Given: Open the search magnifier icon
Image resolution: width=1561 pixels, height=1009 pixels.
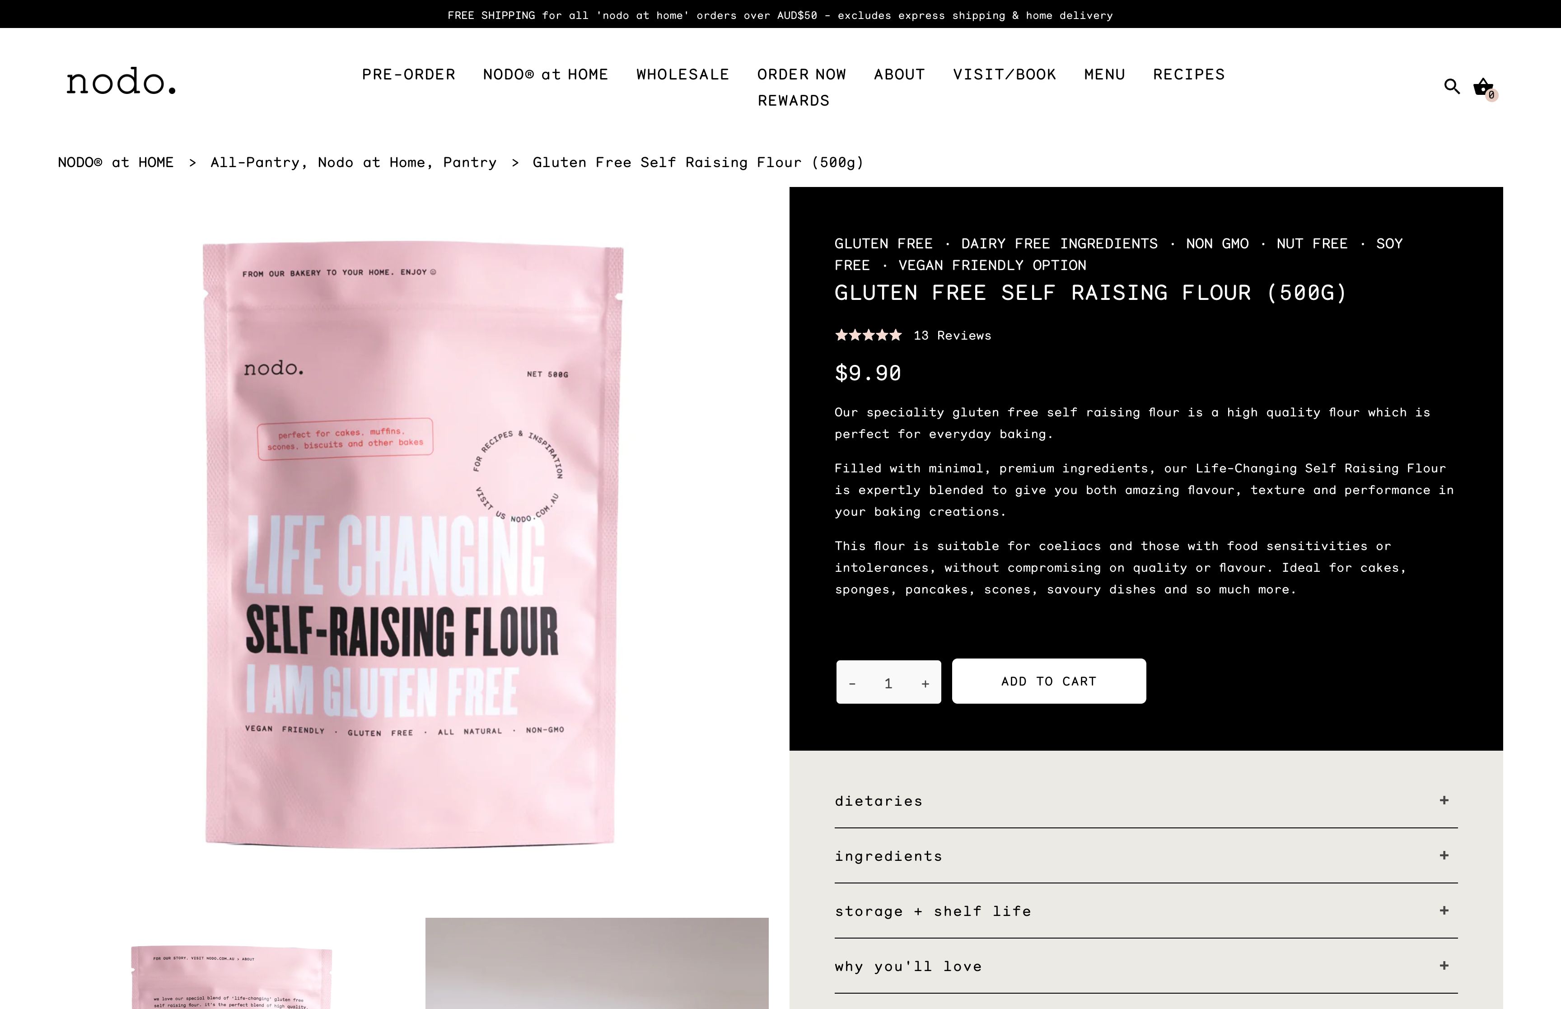Looking at the screenshot, I should 1452,86.
